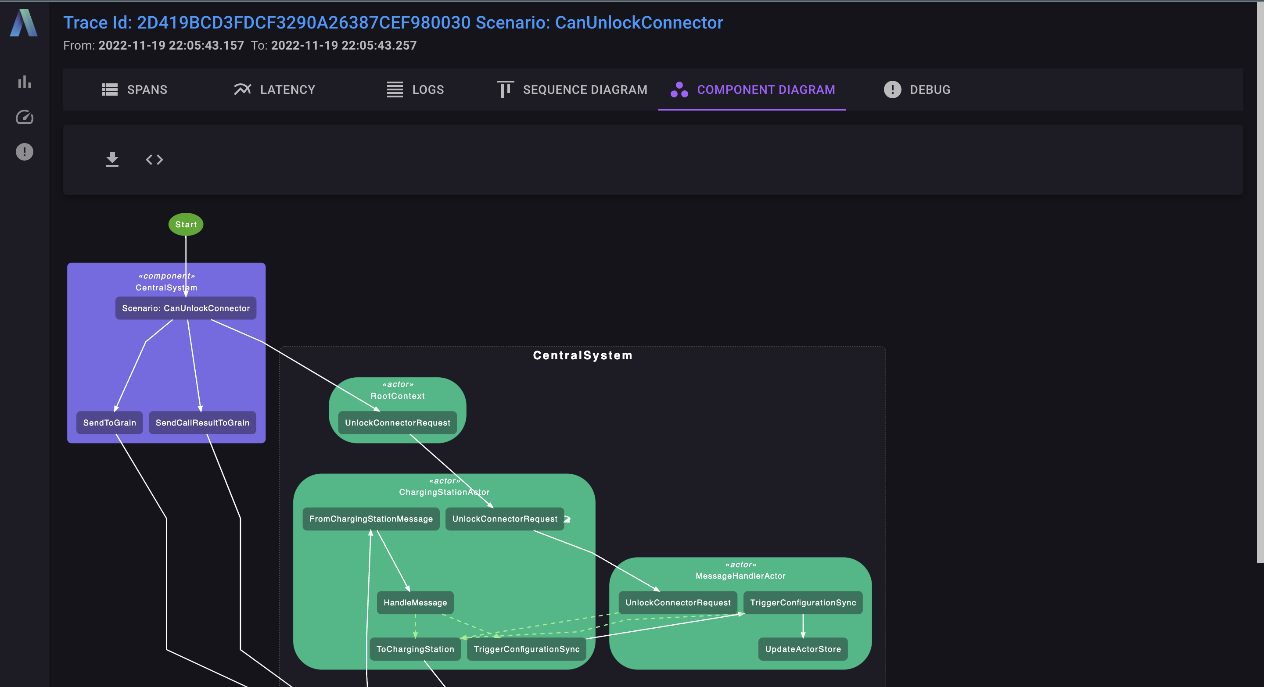This screenshot has height=687, width=1264.
Task: Select the Debug tab
Action: coord(916,90)
